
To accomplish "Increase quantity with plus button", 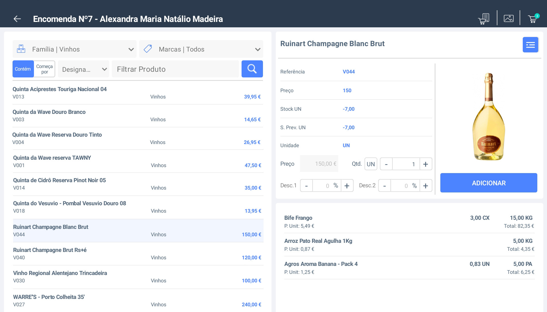I will [x=425, y=164].
